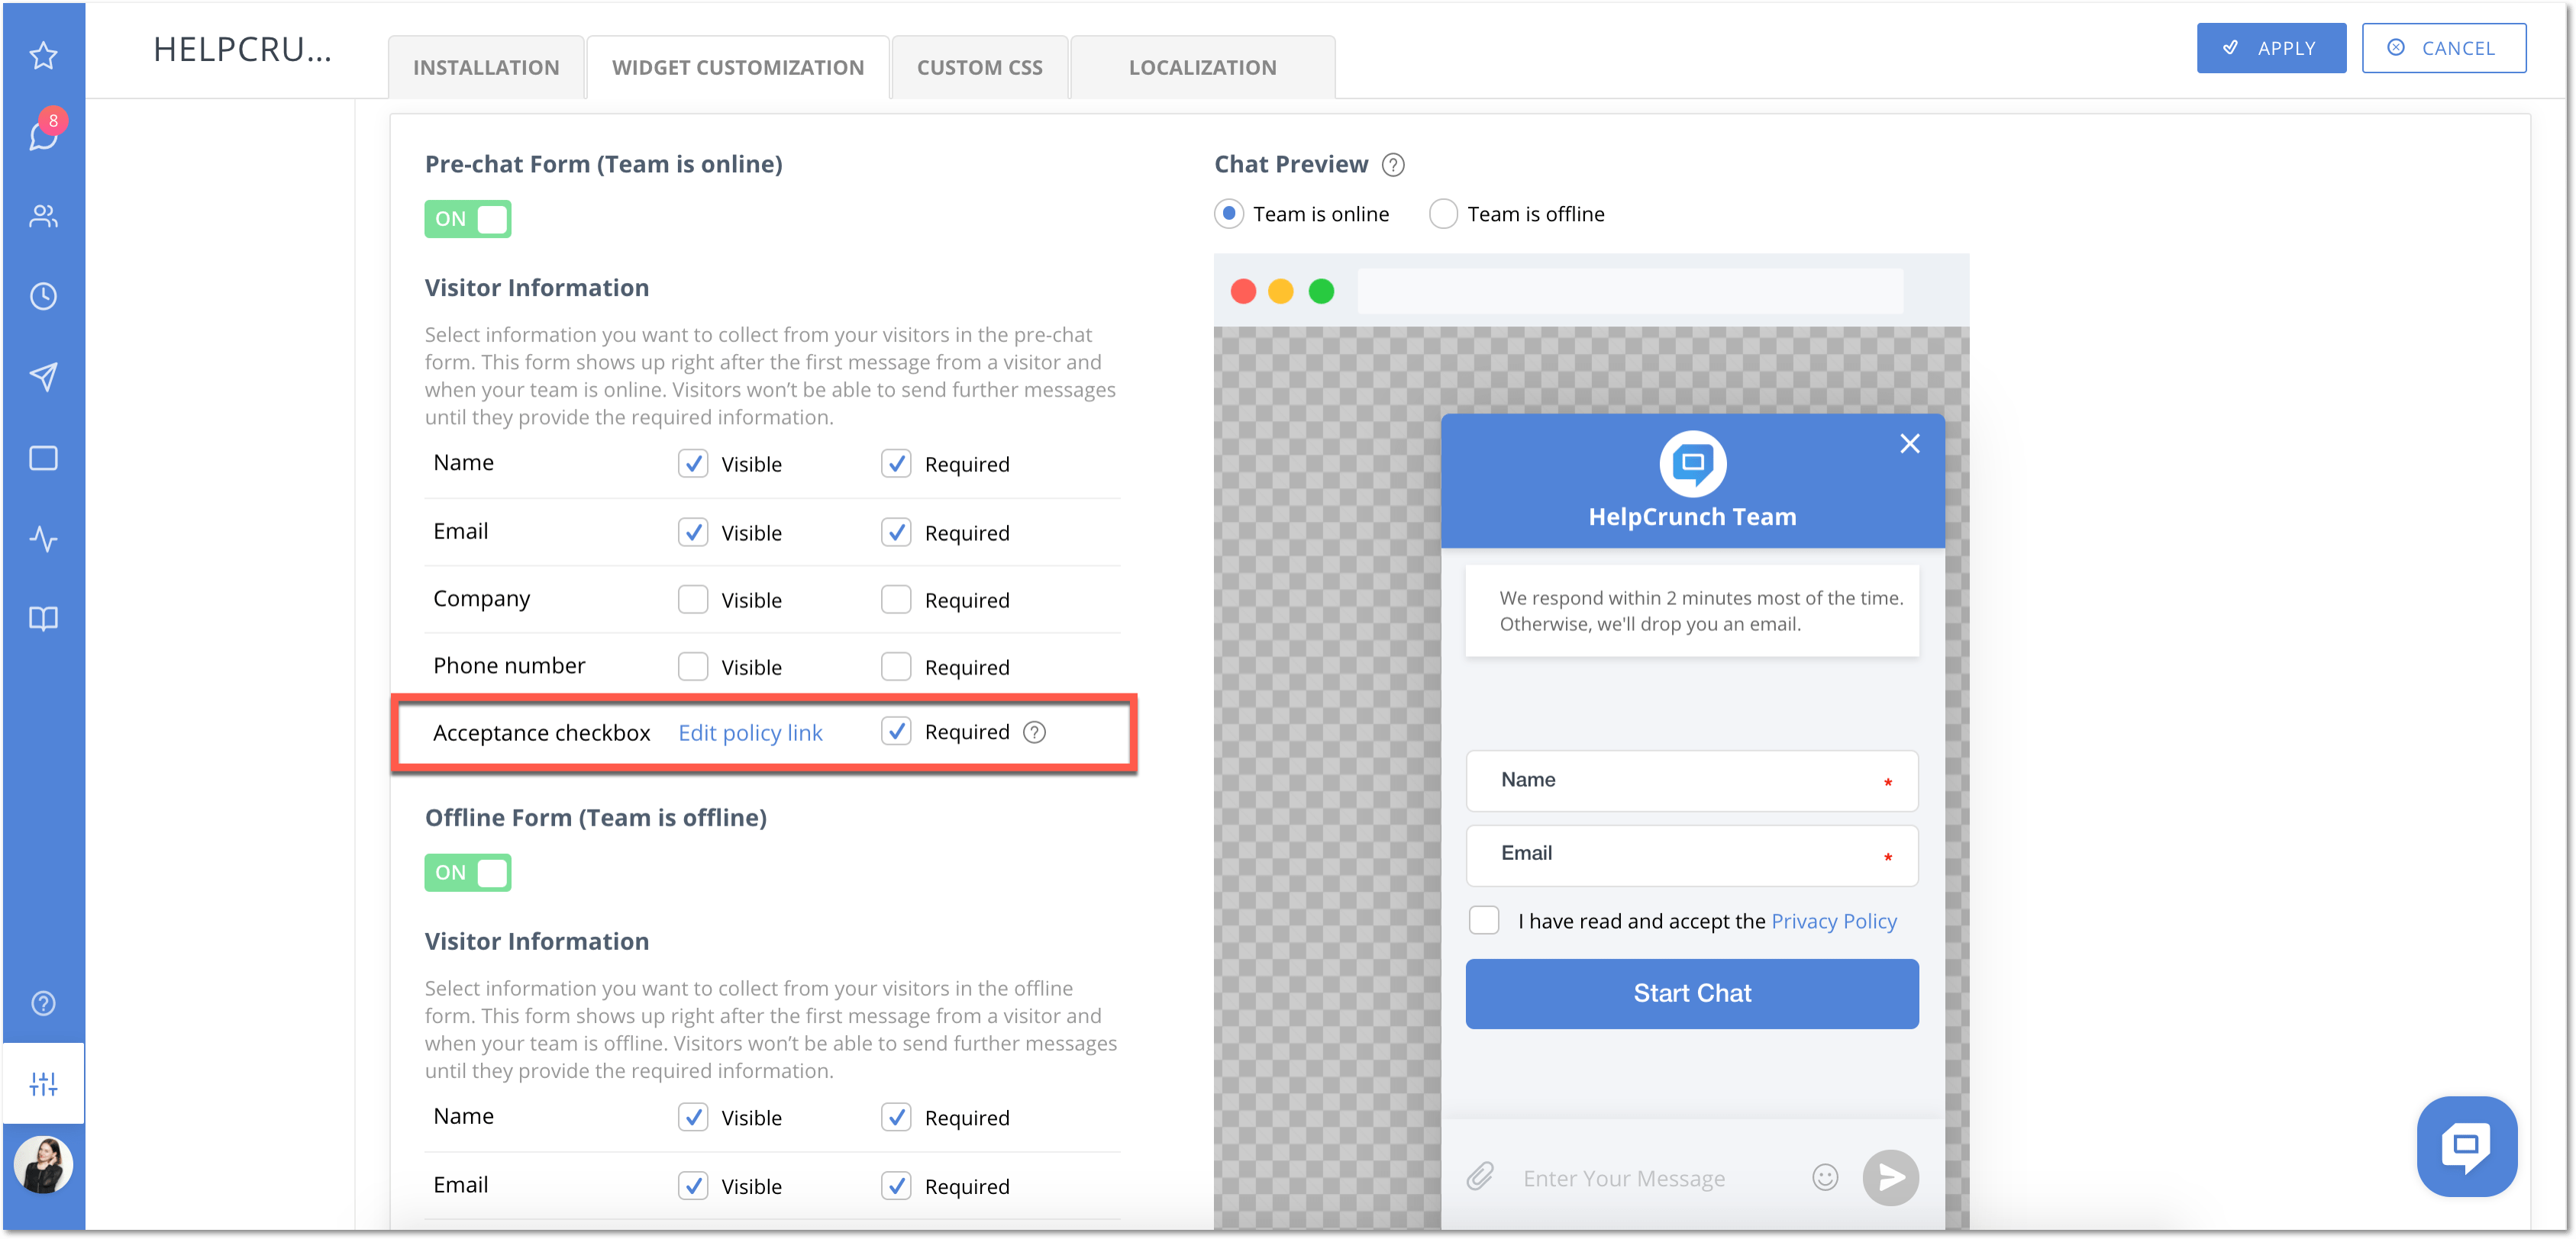Click the paperclip attachment icon
2576x1239 pixels.
(x=1480, y=1177)
